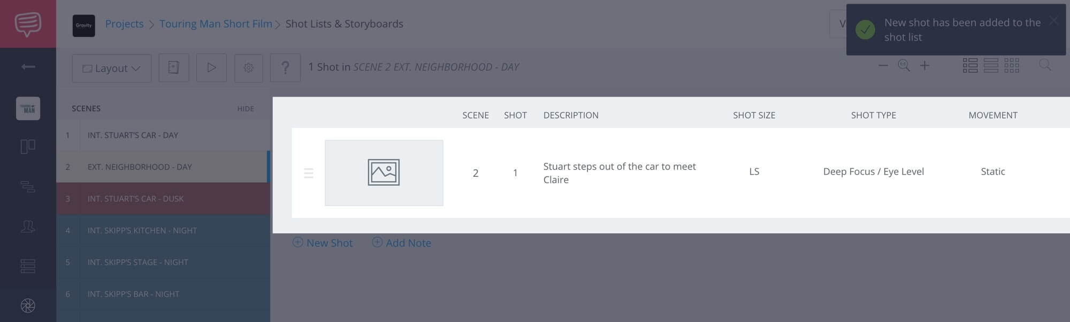Select the contacts icon in left sidebar
The image size is (1070, 322).
[x=28, y=227]
